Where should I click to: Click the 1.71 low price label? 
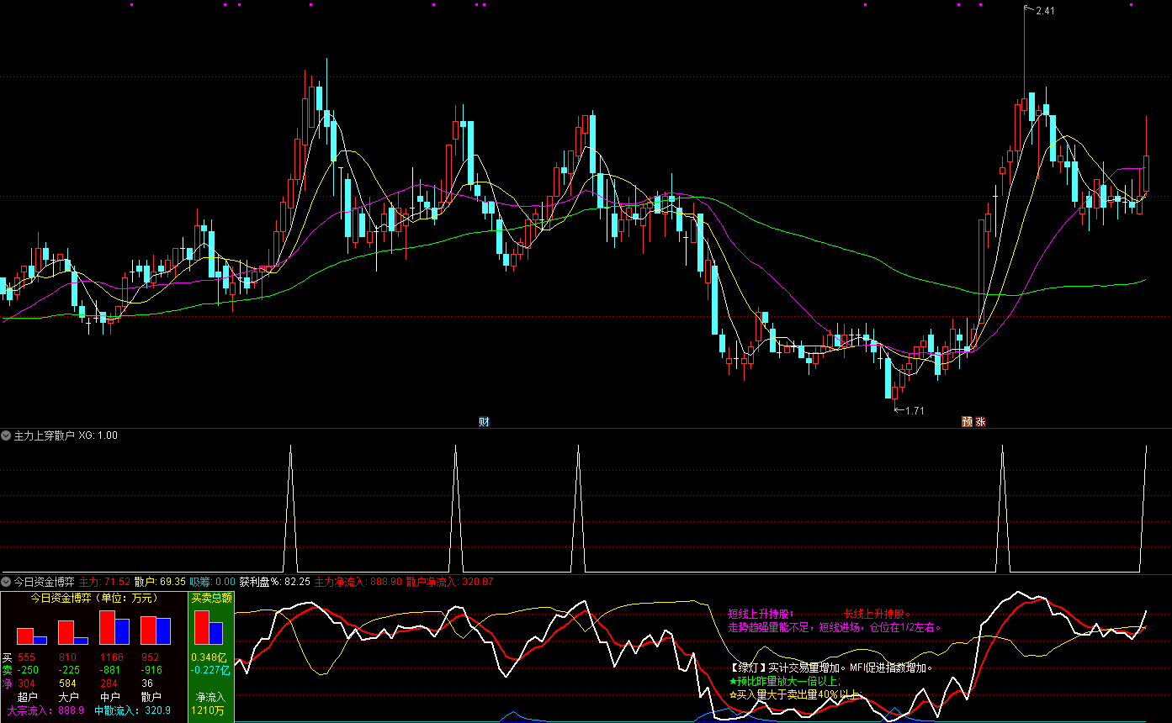(914, 410)
